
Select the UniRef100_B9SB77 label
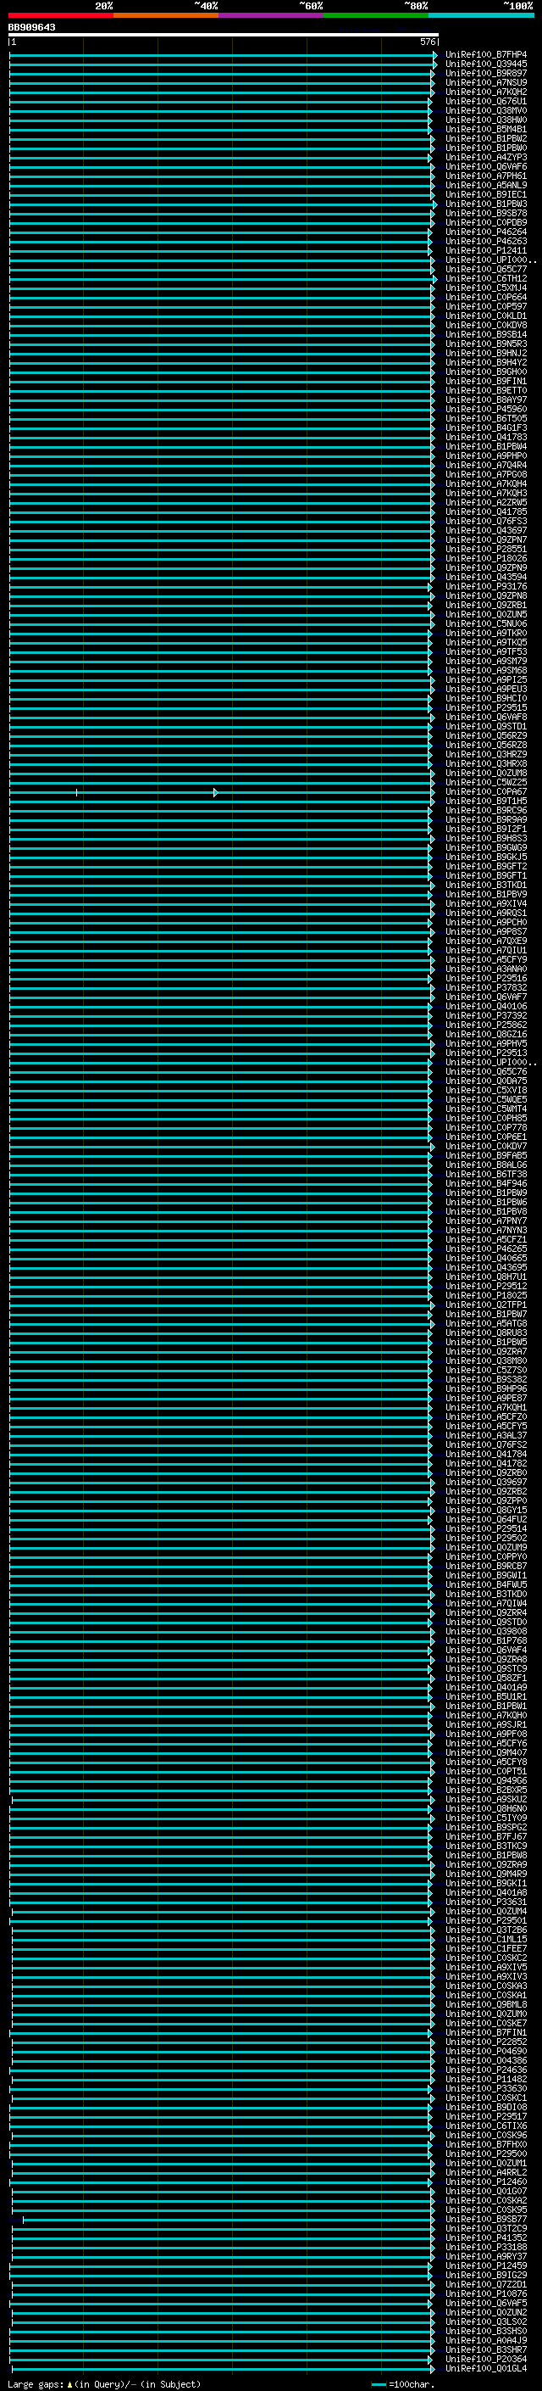485,2220
